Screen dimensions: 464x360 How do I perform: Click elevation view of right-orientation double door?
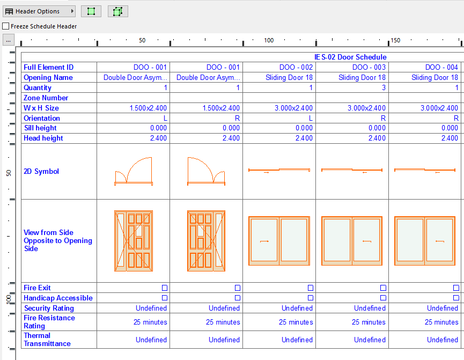click(x=207, y=241)
